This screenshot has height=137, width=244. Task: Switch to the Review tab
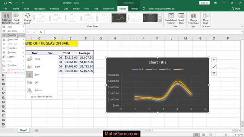76,9
